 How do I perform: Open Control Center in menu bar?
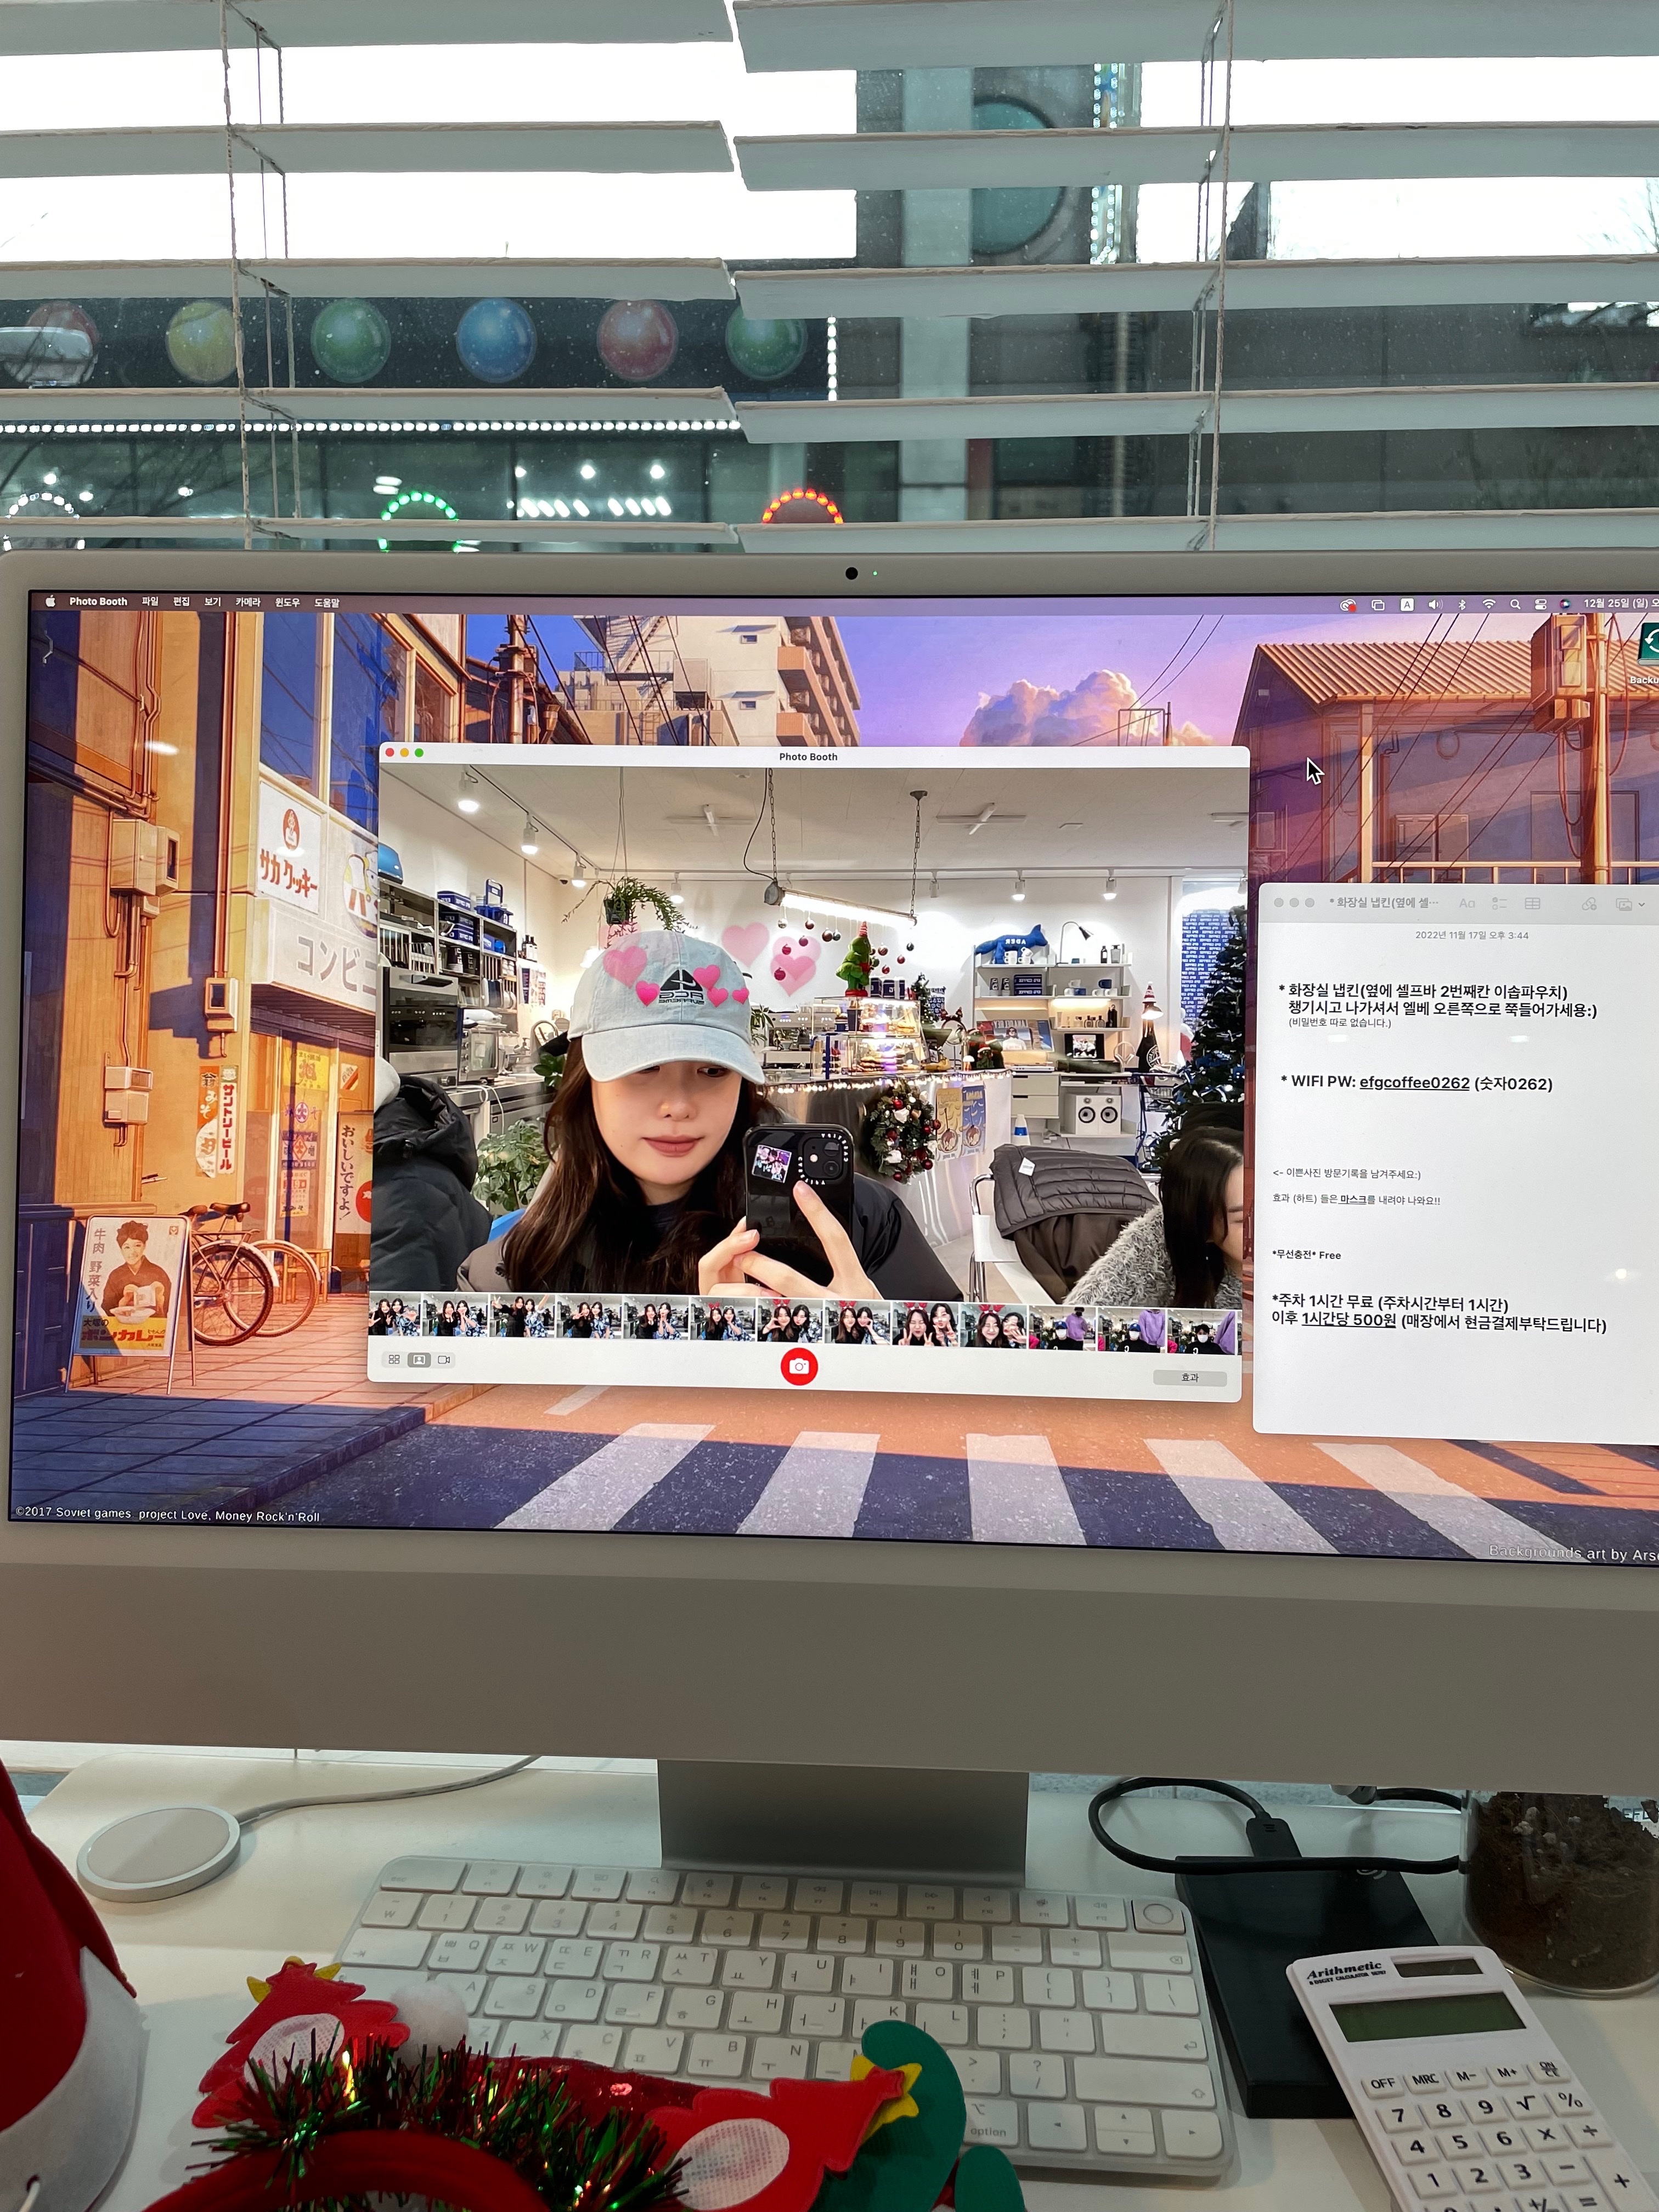coord(1540,604)
